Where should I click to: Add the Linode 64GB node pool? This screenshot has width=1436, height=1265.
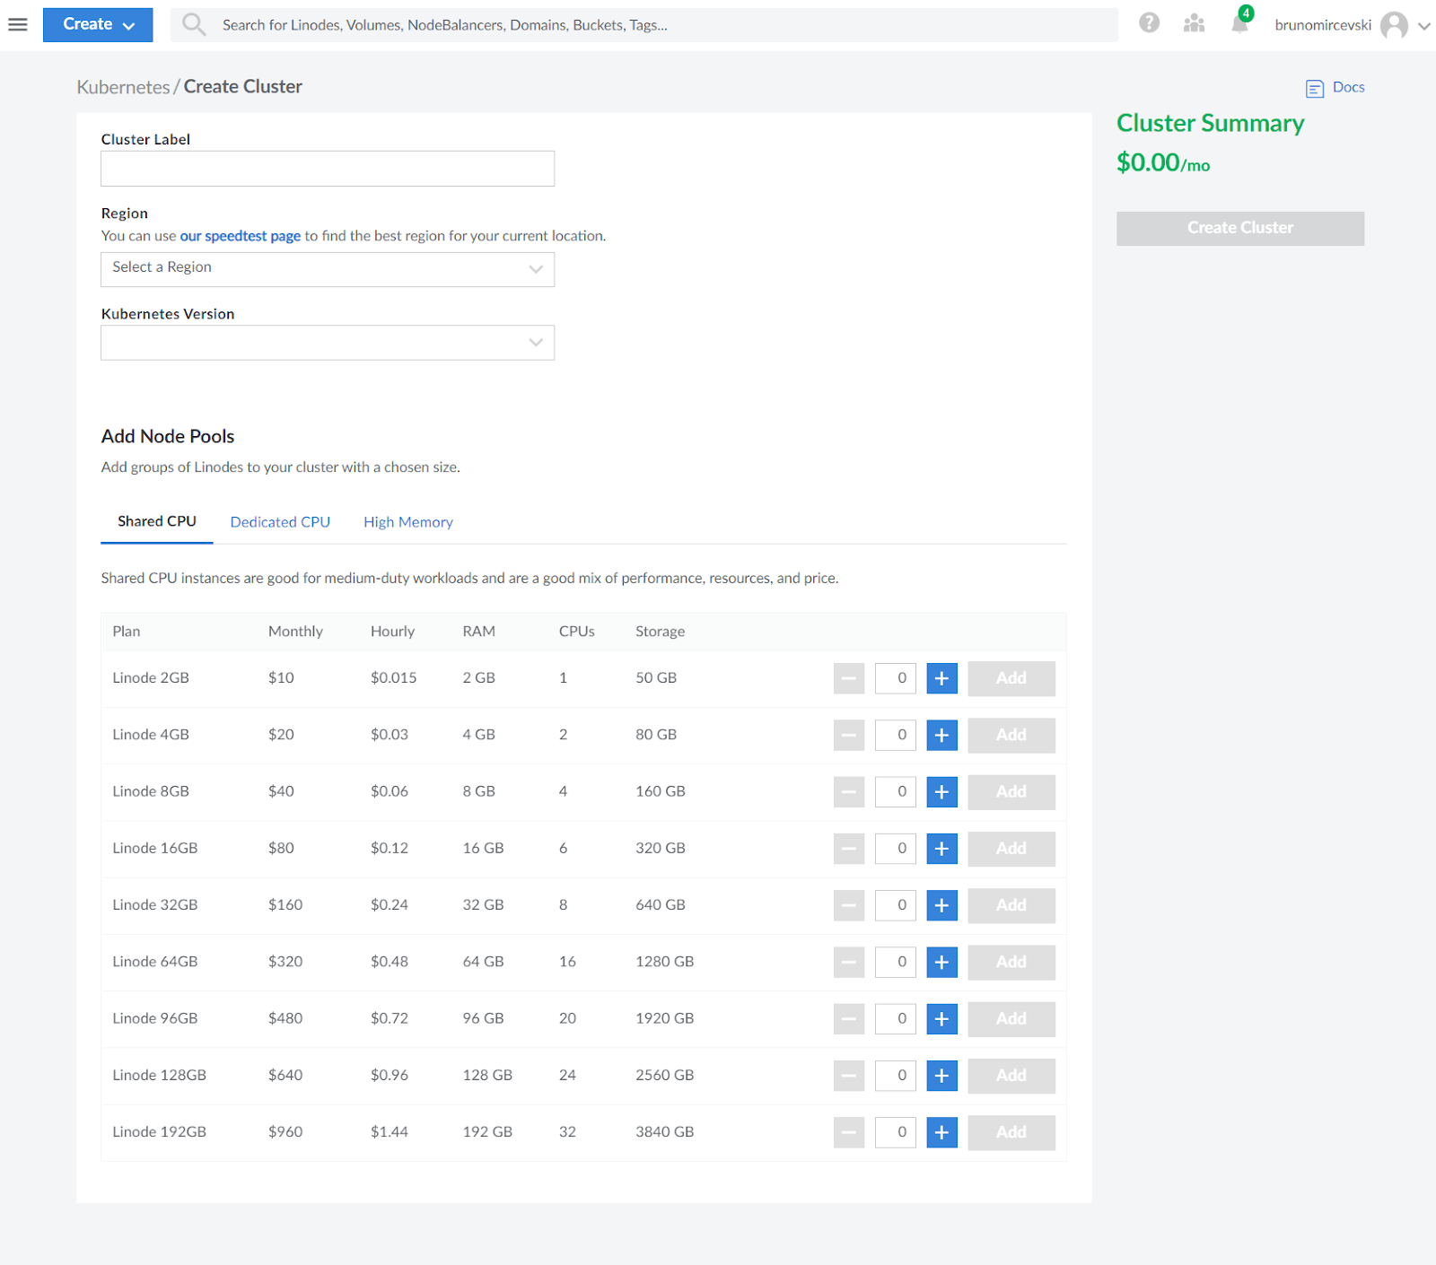coord(1011,962)
